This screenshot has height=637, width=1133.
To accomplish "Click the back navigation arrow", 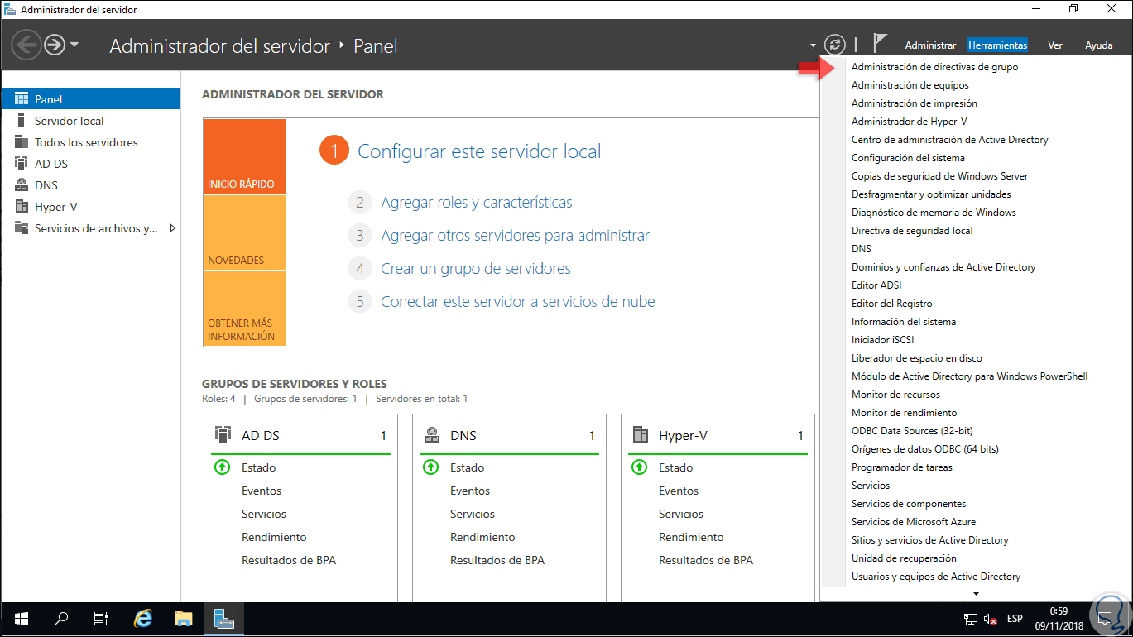I will point(26,45).
